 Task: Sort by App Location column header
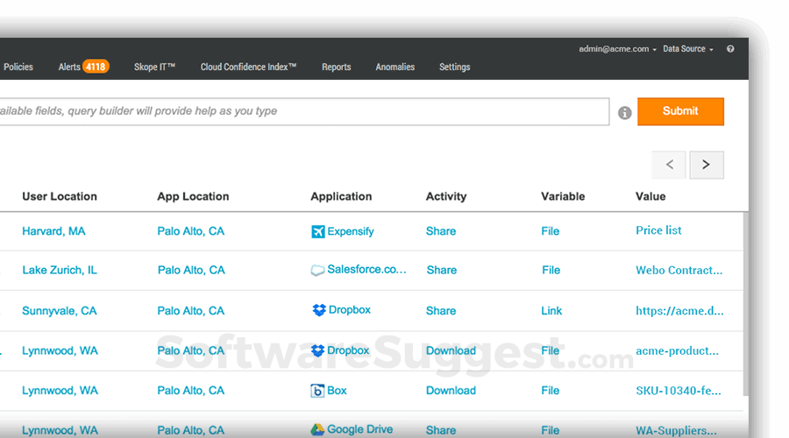(193, 196)
